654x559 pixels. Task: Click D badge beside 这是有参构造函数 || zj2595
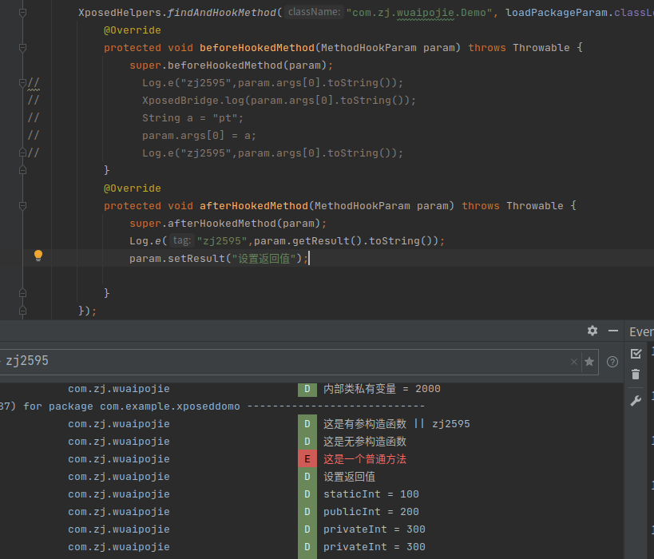tap(307, 424)
